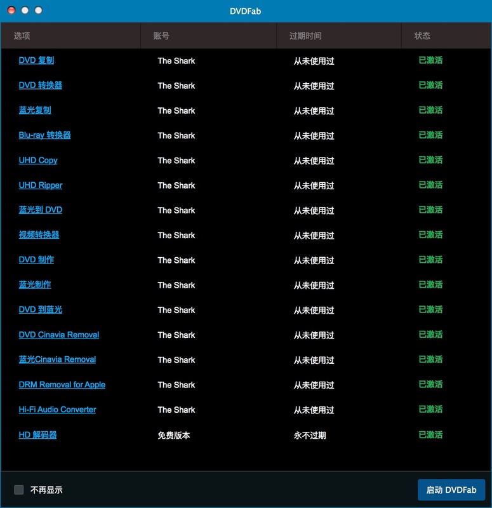Screen dimensions: 492x508
Task: Click The Shark in DVD 复制 row
Action: 176,60
